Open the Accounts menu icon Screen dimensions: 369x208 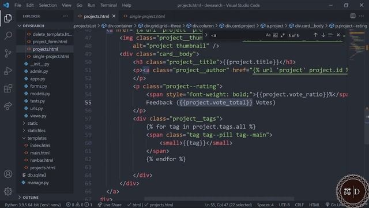8,174
